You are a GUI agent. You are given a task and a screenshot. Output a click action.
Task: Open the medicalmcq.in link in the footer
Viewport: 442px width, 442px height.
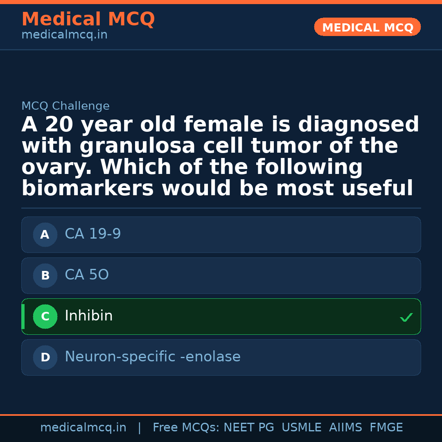83,428
